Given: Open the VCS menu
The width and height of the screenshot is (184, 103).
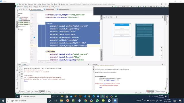Looking at the screenshot, I should [x=59, y=4].
